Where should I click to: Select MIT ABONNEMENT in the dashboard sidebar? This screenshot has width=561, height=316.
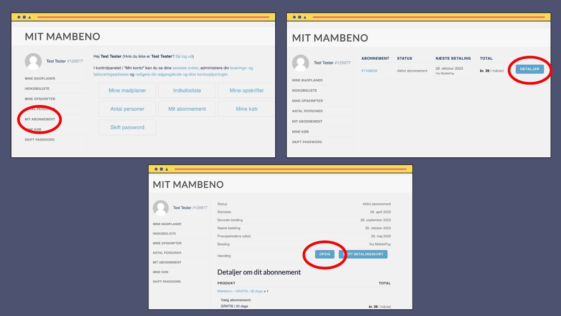coord(40,119)
